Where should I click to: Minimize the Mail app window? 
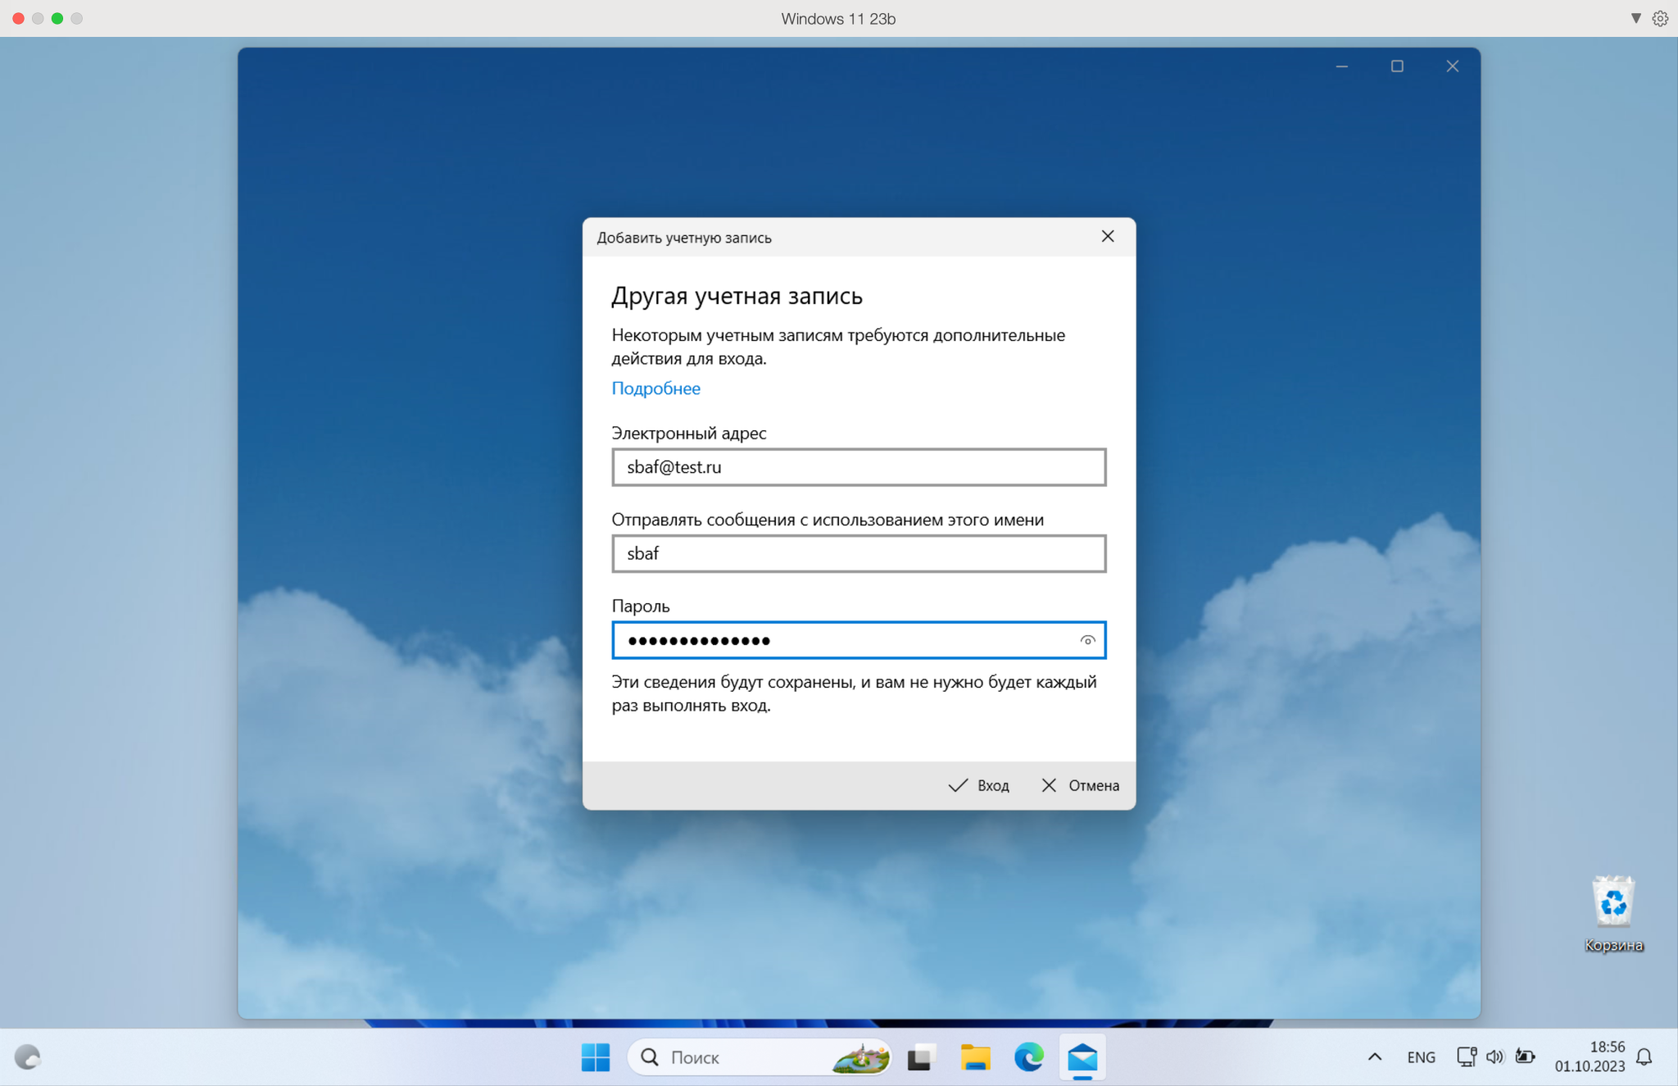[1342, 66]
